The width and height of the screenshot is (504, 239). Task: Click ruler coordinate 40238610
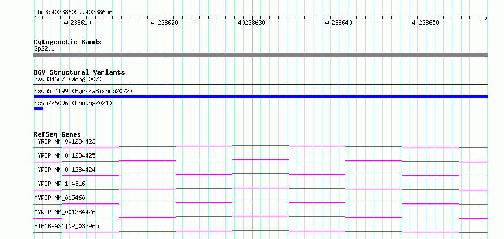pos(77,23)
